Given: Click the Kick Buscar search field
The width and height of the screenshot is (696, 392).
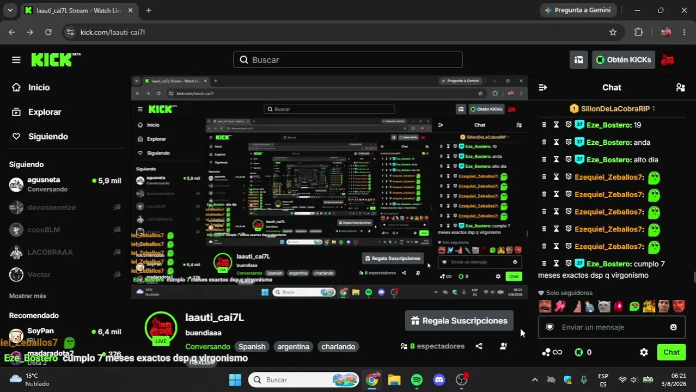Looking at the screenshot, I should pyautogui.click(x=348, y=60).
